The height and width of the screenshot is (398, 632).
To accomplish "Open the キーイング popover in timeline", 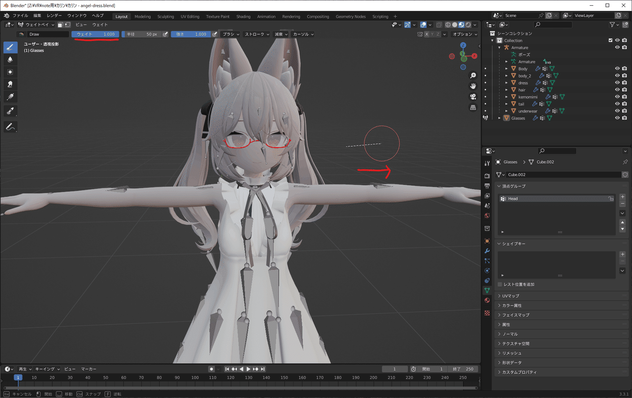I will coord(47,369).
